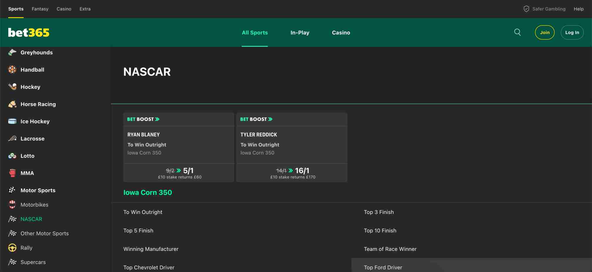Click the Supercars flag icon
592x272 pixels.
click(x=12, y=262)
